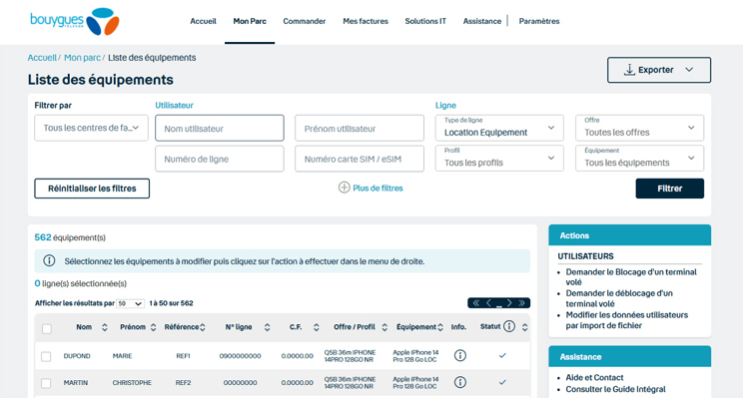Jump to first results page arrow
The width and height of the screenshot is (743, 398).
tap(475, 303)
